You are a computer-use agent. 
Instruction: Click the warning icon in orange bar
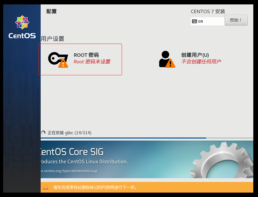coord(46,187)
